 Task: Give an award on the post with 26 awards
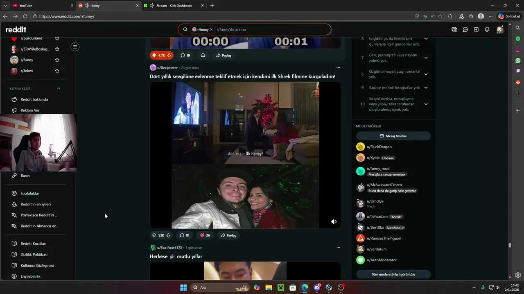(x=205, y=235)
